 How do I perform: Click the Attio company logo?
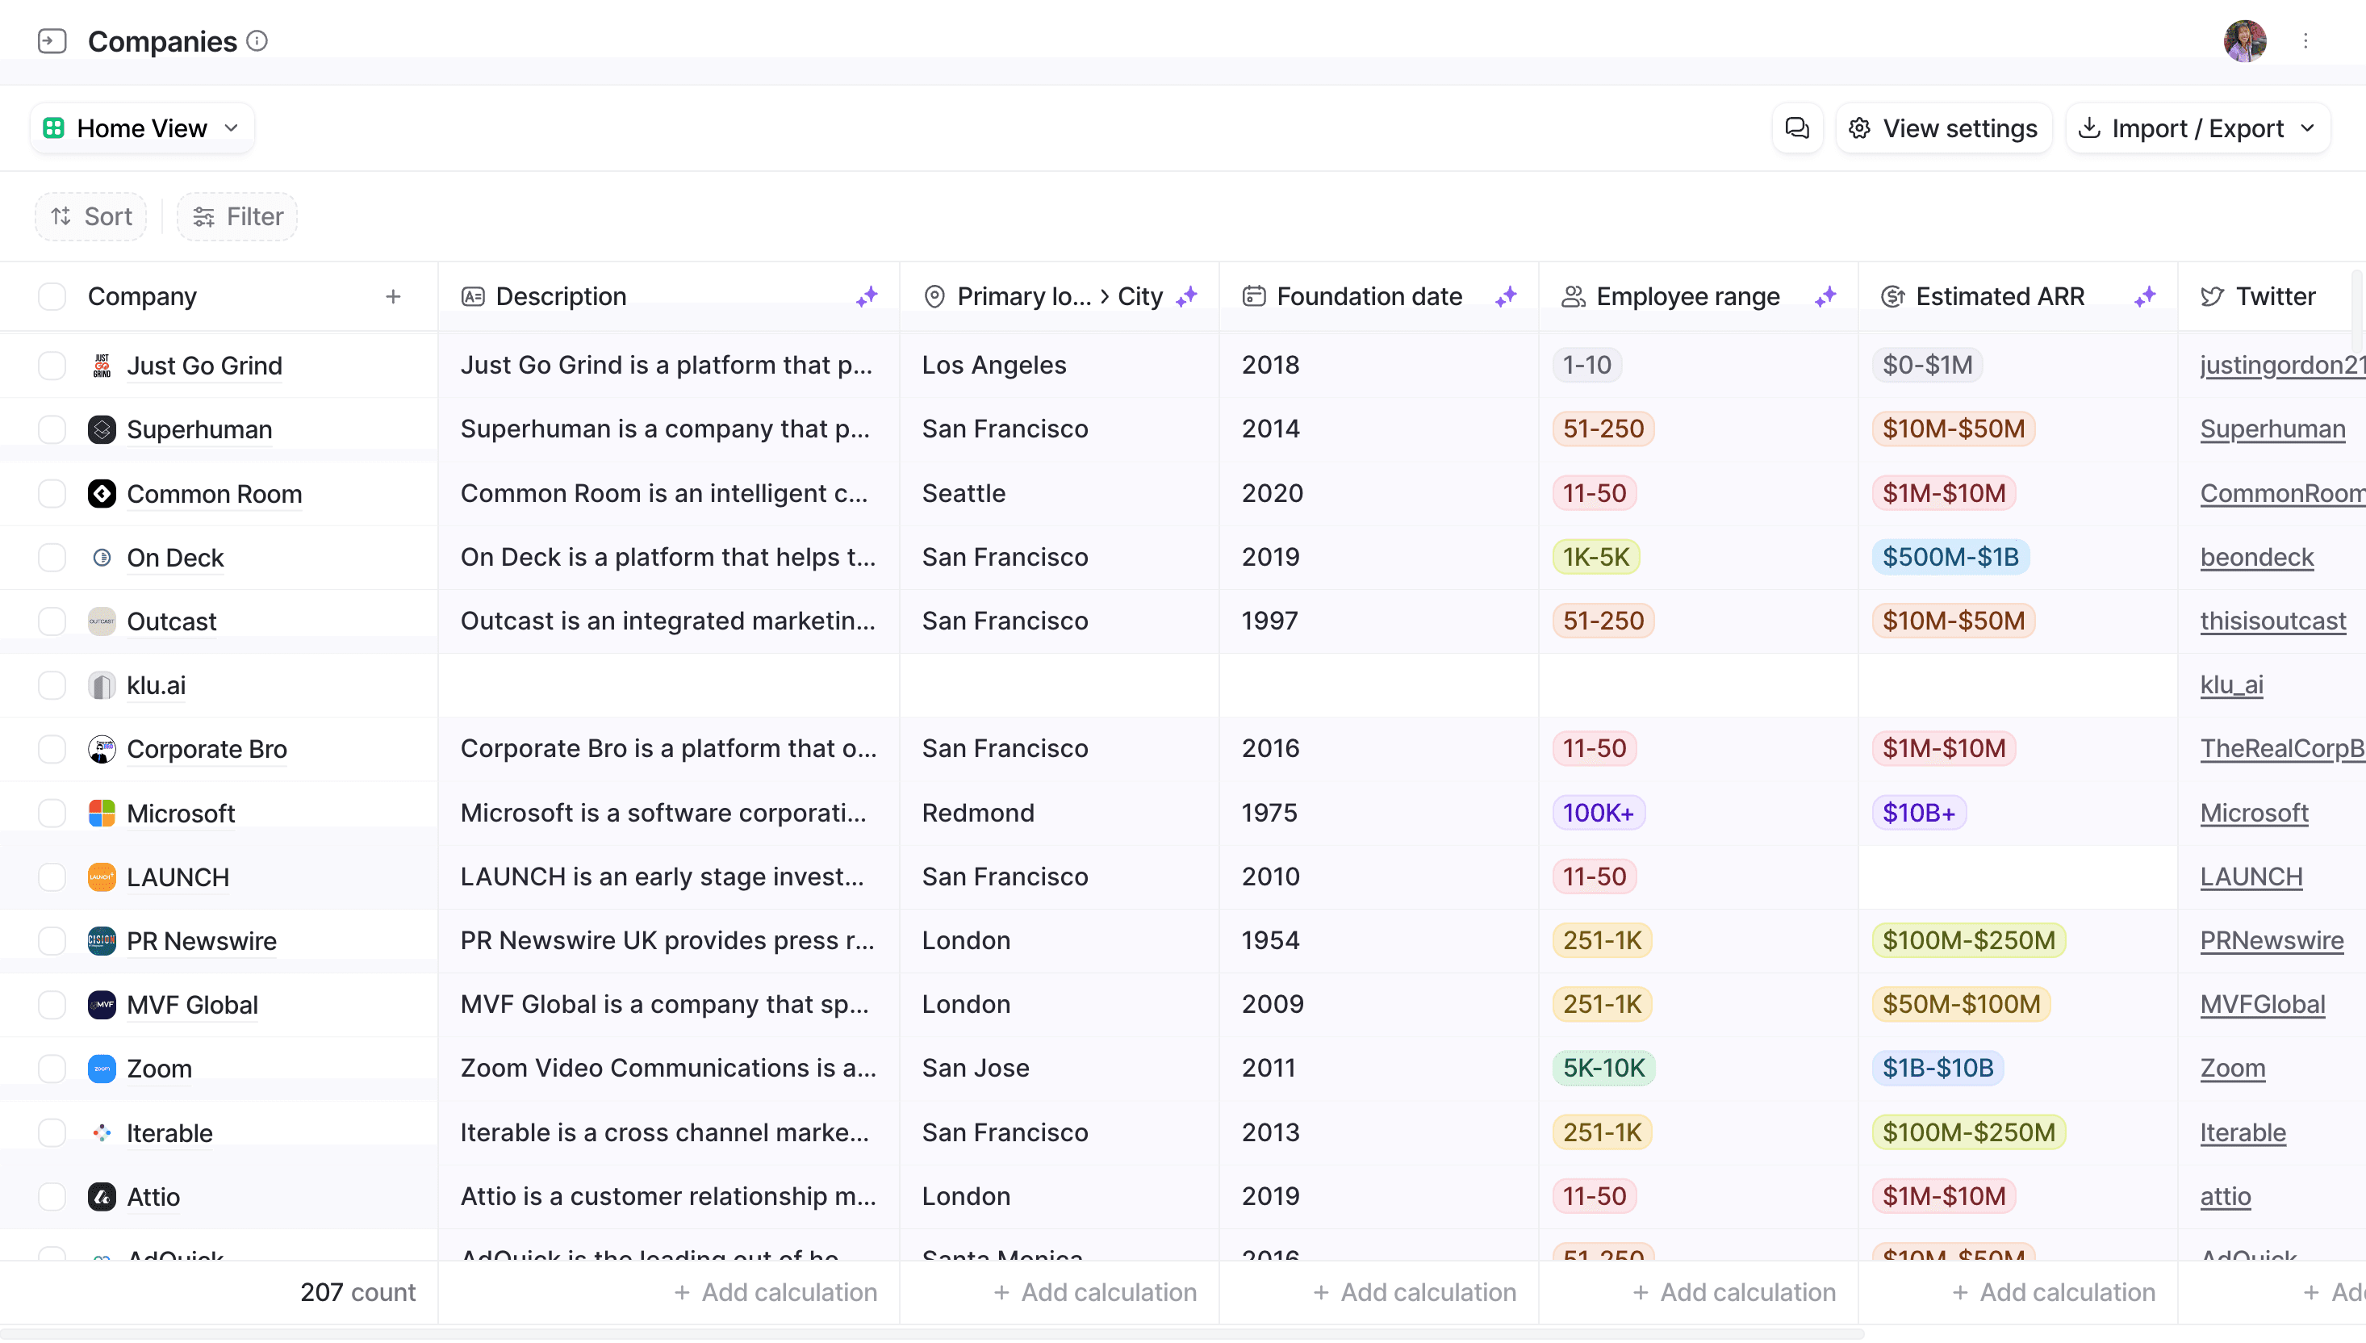coord(102,1196)
